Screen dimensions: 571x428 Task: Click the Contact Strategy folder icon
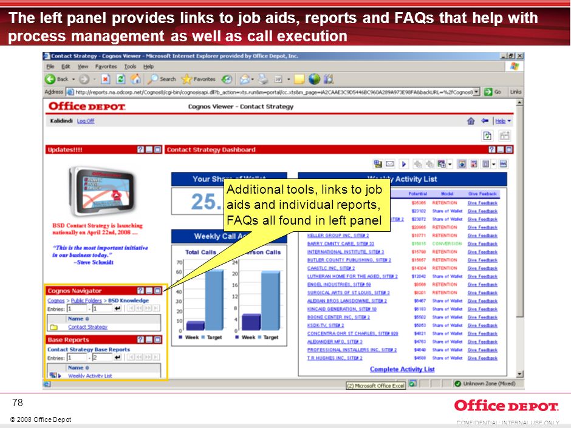[x=53, y=327]
